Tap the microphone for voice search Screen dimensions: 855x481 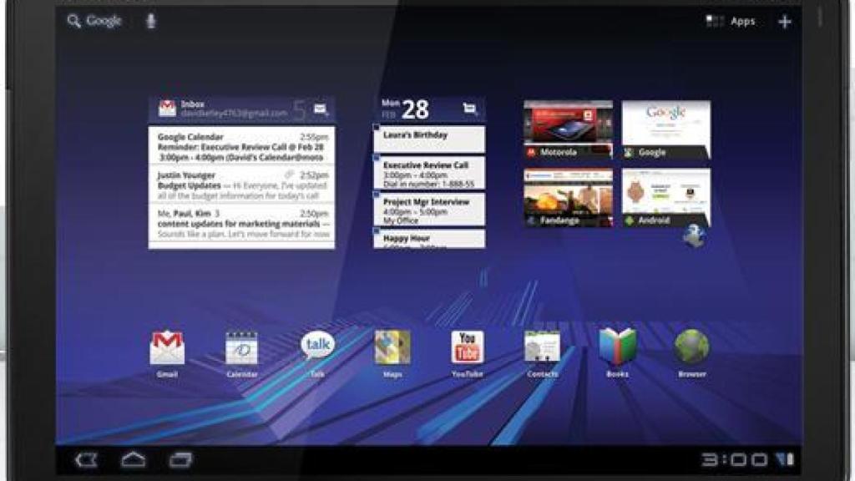pyautogui.click(x=150, y=20)
